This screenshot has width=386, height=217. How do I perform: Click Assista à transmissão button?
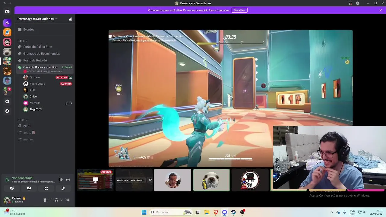(130, 180)
